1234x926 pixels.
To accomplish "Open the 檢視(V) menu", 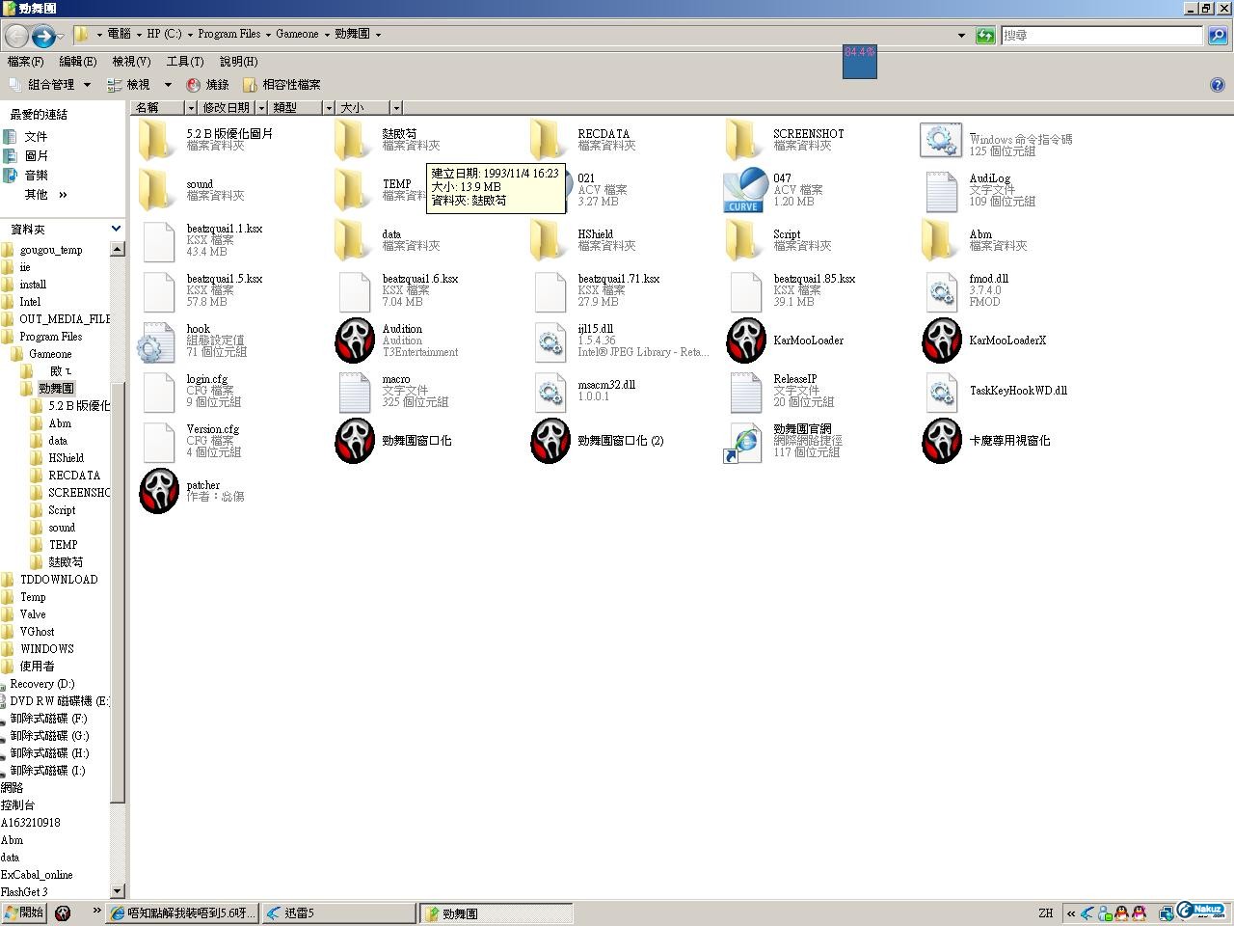I will (x=131, y=62).
